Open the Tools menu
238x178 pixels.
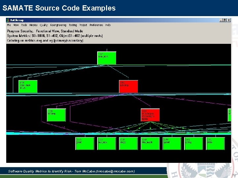24,25
